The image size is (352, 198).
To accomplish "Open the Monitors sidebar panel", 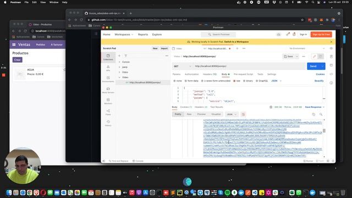I will (x=108, y=101).
